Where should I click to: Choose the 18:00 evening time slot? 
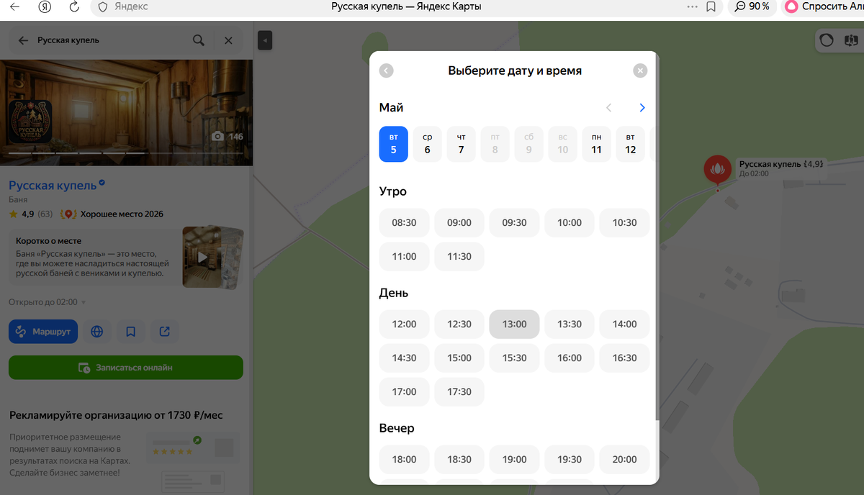(x=404, y=459)
